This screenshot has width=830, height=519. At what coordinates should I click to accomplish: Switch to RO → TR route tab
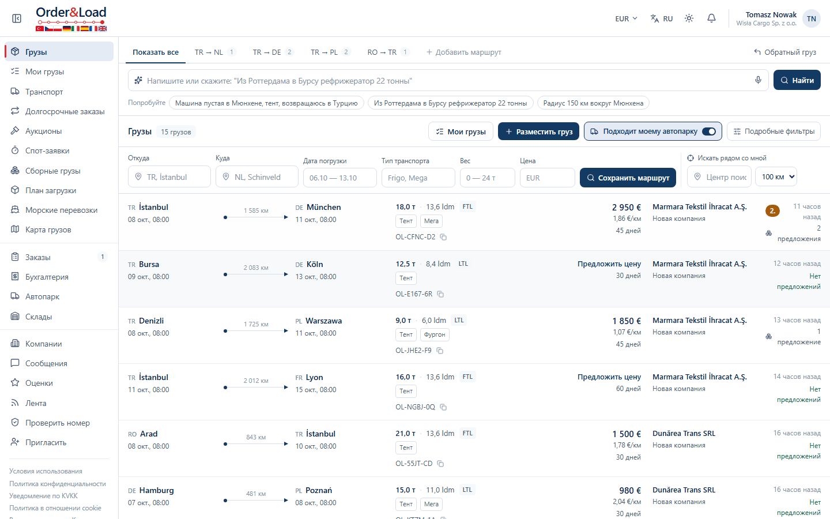388,52
